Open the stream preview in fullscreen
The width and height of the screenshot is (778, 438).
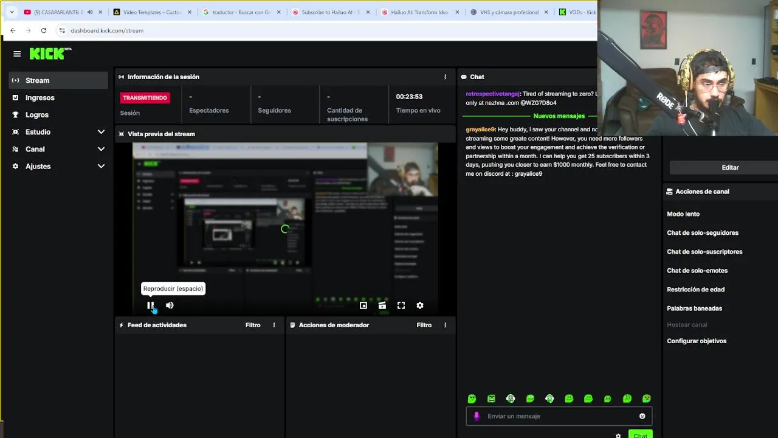(x=401, y=305)
